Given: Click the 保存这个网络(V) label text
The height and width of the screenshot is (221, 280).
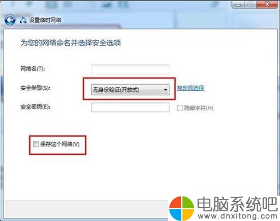Looking at the screenshot, I should click(60, 144).
